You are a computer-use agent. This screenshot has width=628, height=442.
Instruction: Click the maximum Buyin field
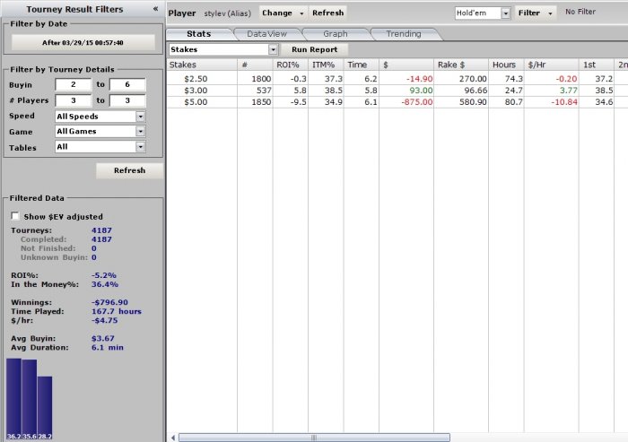[127, 84]
